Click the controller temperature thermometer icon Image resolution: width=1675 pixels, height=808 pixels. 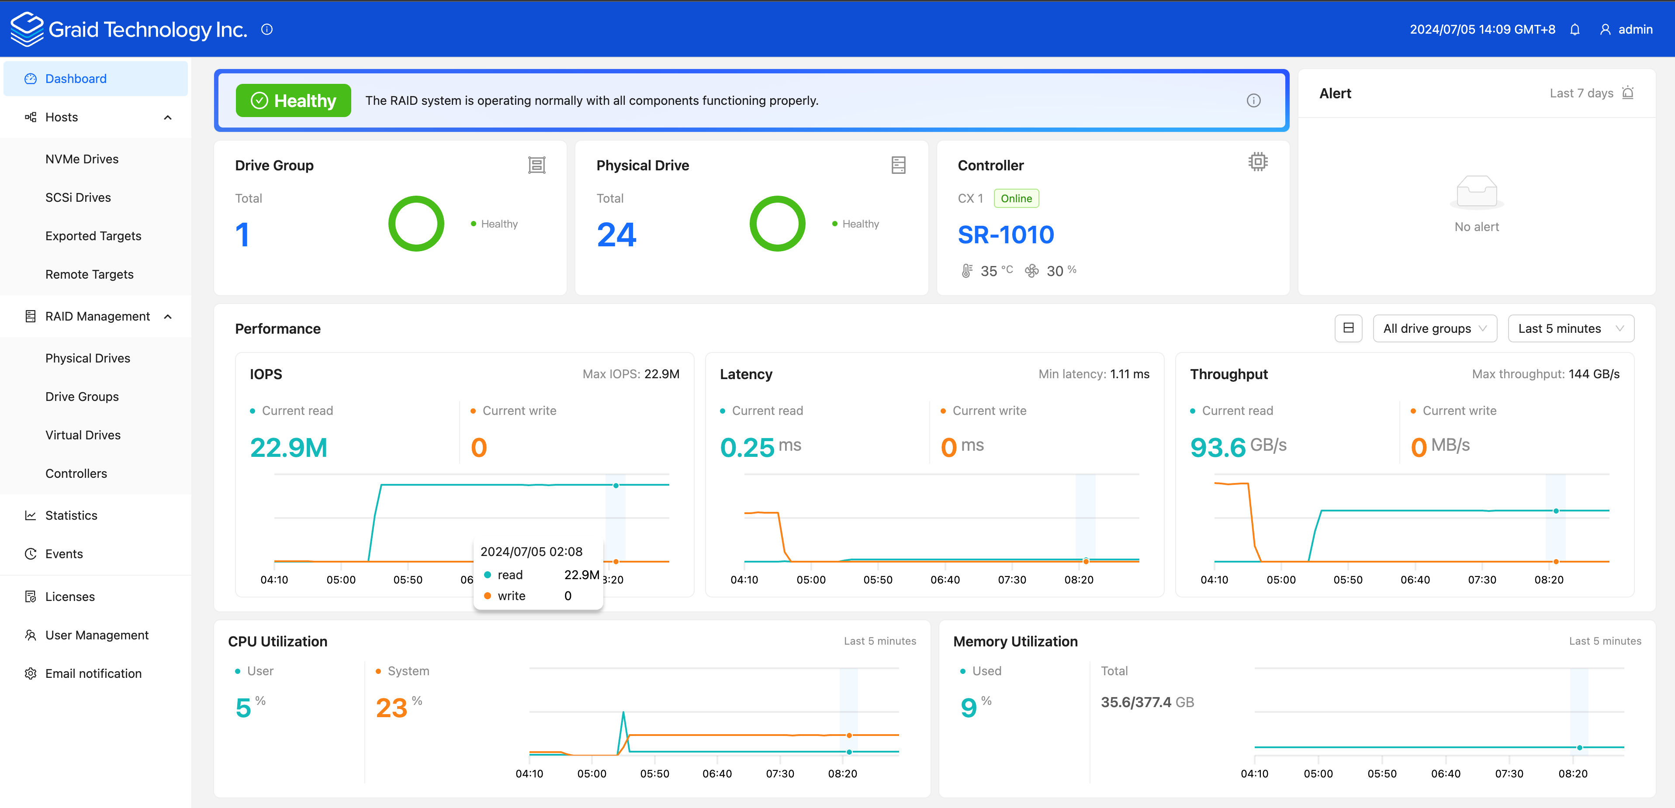[967, 270]
